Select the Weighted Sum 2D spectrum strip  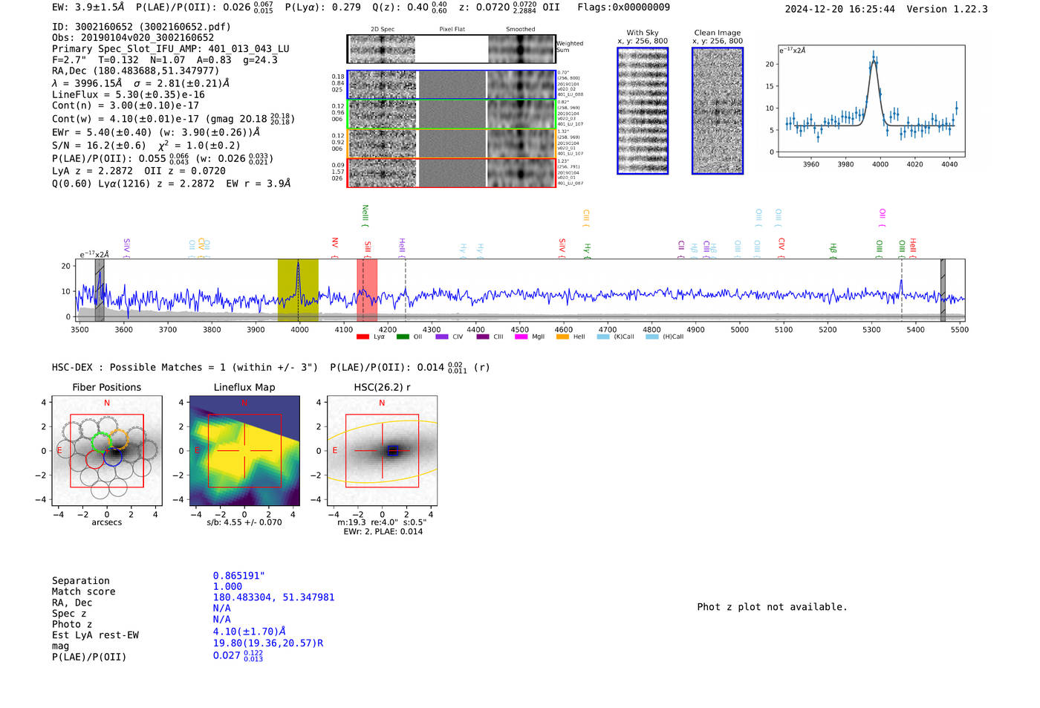click(x=452, y=49)
